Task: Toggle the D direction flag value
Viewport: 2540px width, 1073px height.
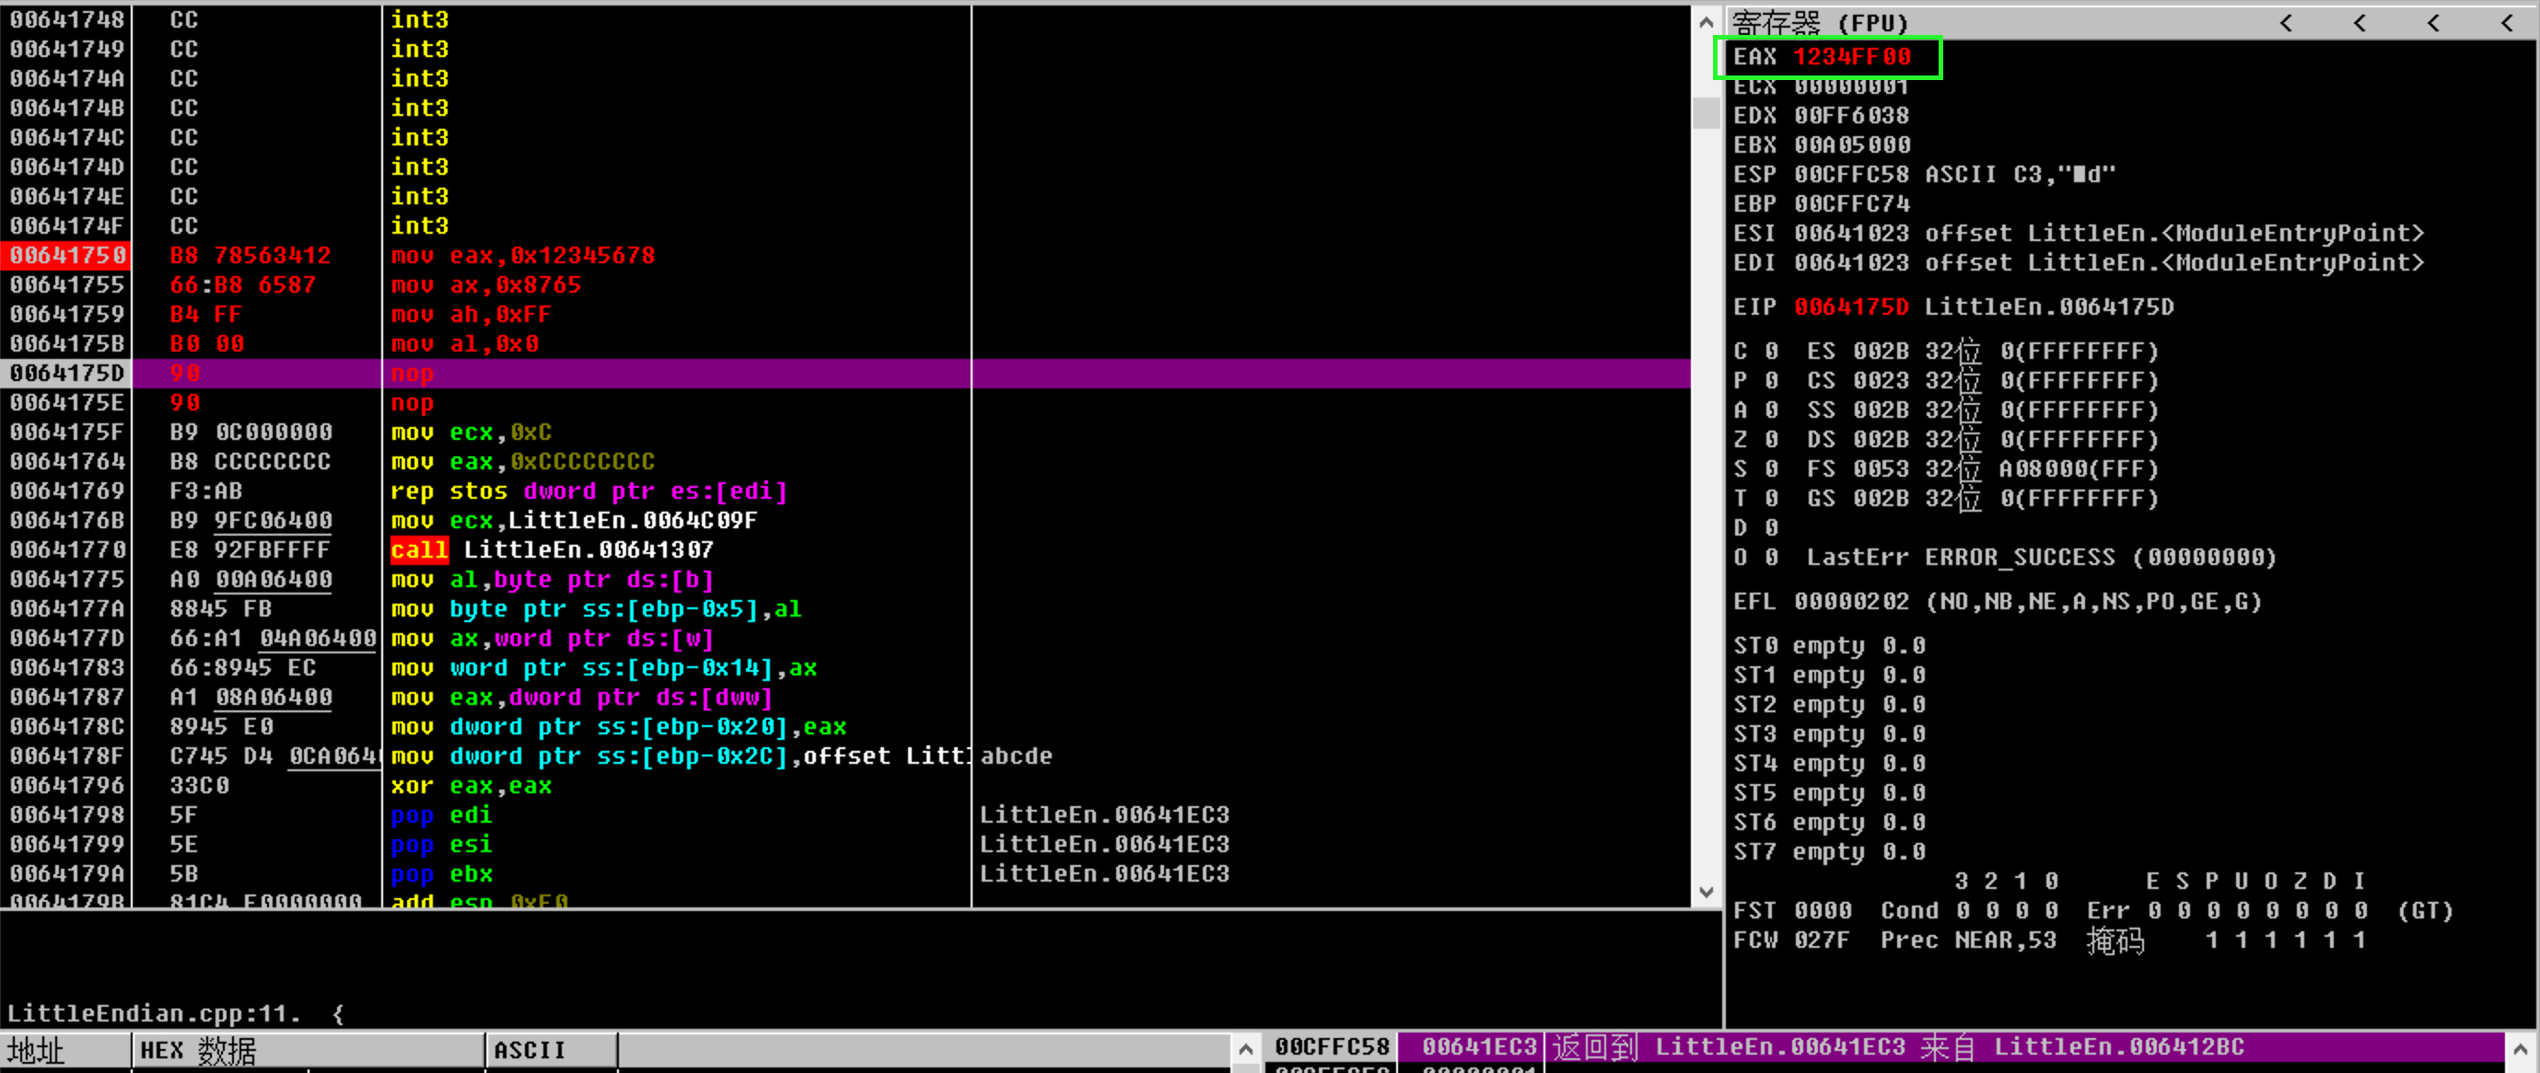Action: pyautogui.click(x=1772, y=528)
